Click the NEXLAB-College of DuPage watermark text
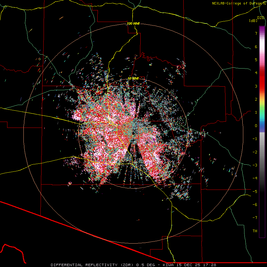Screen dimensions: 267x267 (x=239, y=3)
